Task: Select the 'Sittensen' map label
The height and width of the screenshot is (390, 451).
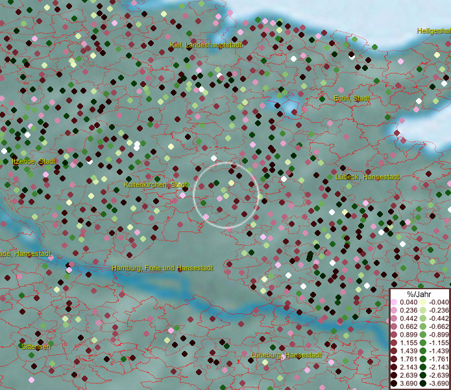Action: [x=36, y=346]
